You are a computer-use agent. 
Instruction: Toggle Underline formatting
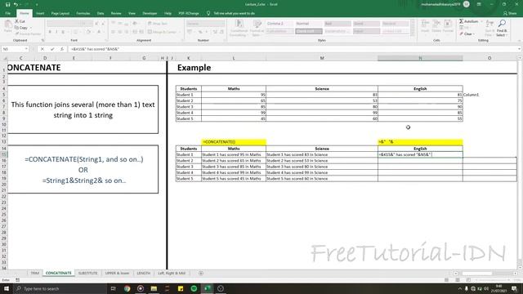tap(63, 32)
